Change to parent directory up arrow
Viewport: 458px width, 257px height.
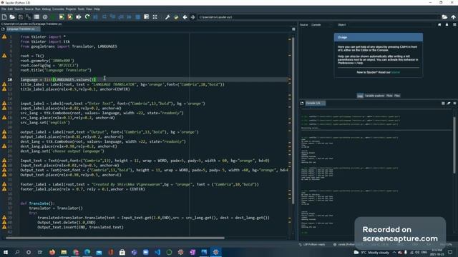point(453,17)
